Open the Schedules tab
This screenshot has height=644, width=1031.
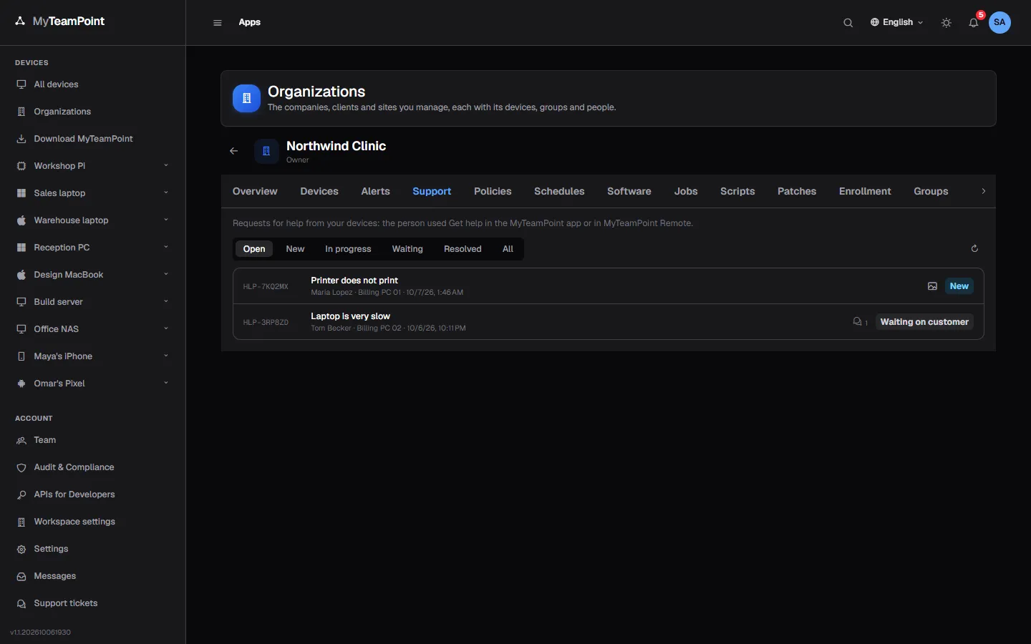click(559, 191)
